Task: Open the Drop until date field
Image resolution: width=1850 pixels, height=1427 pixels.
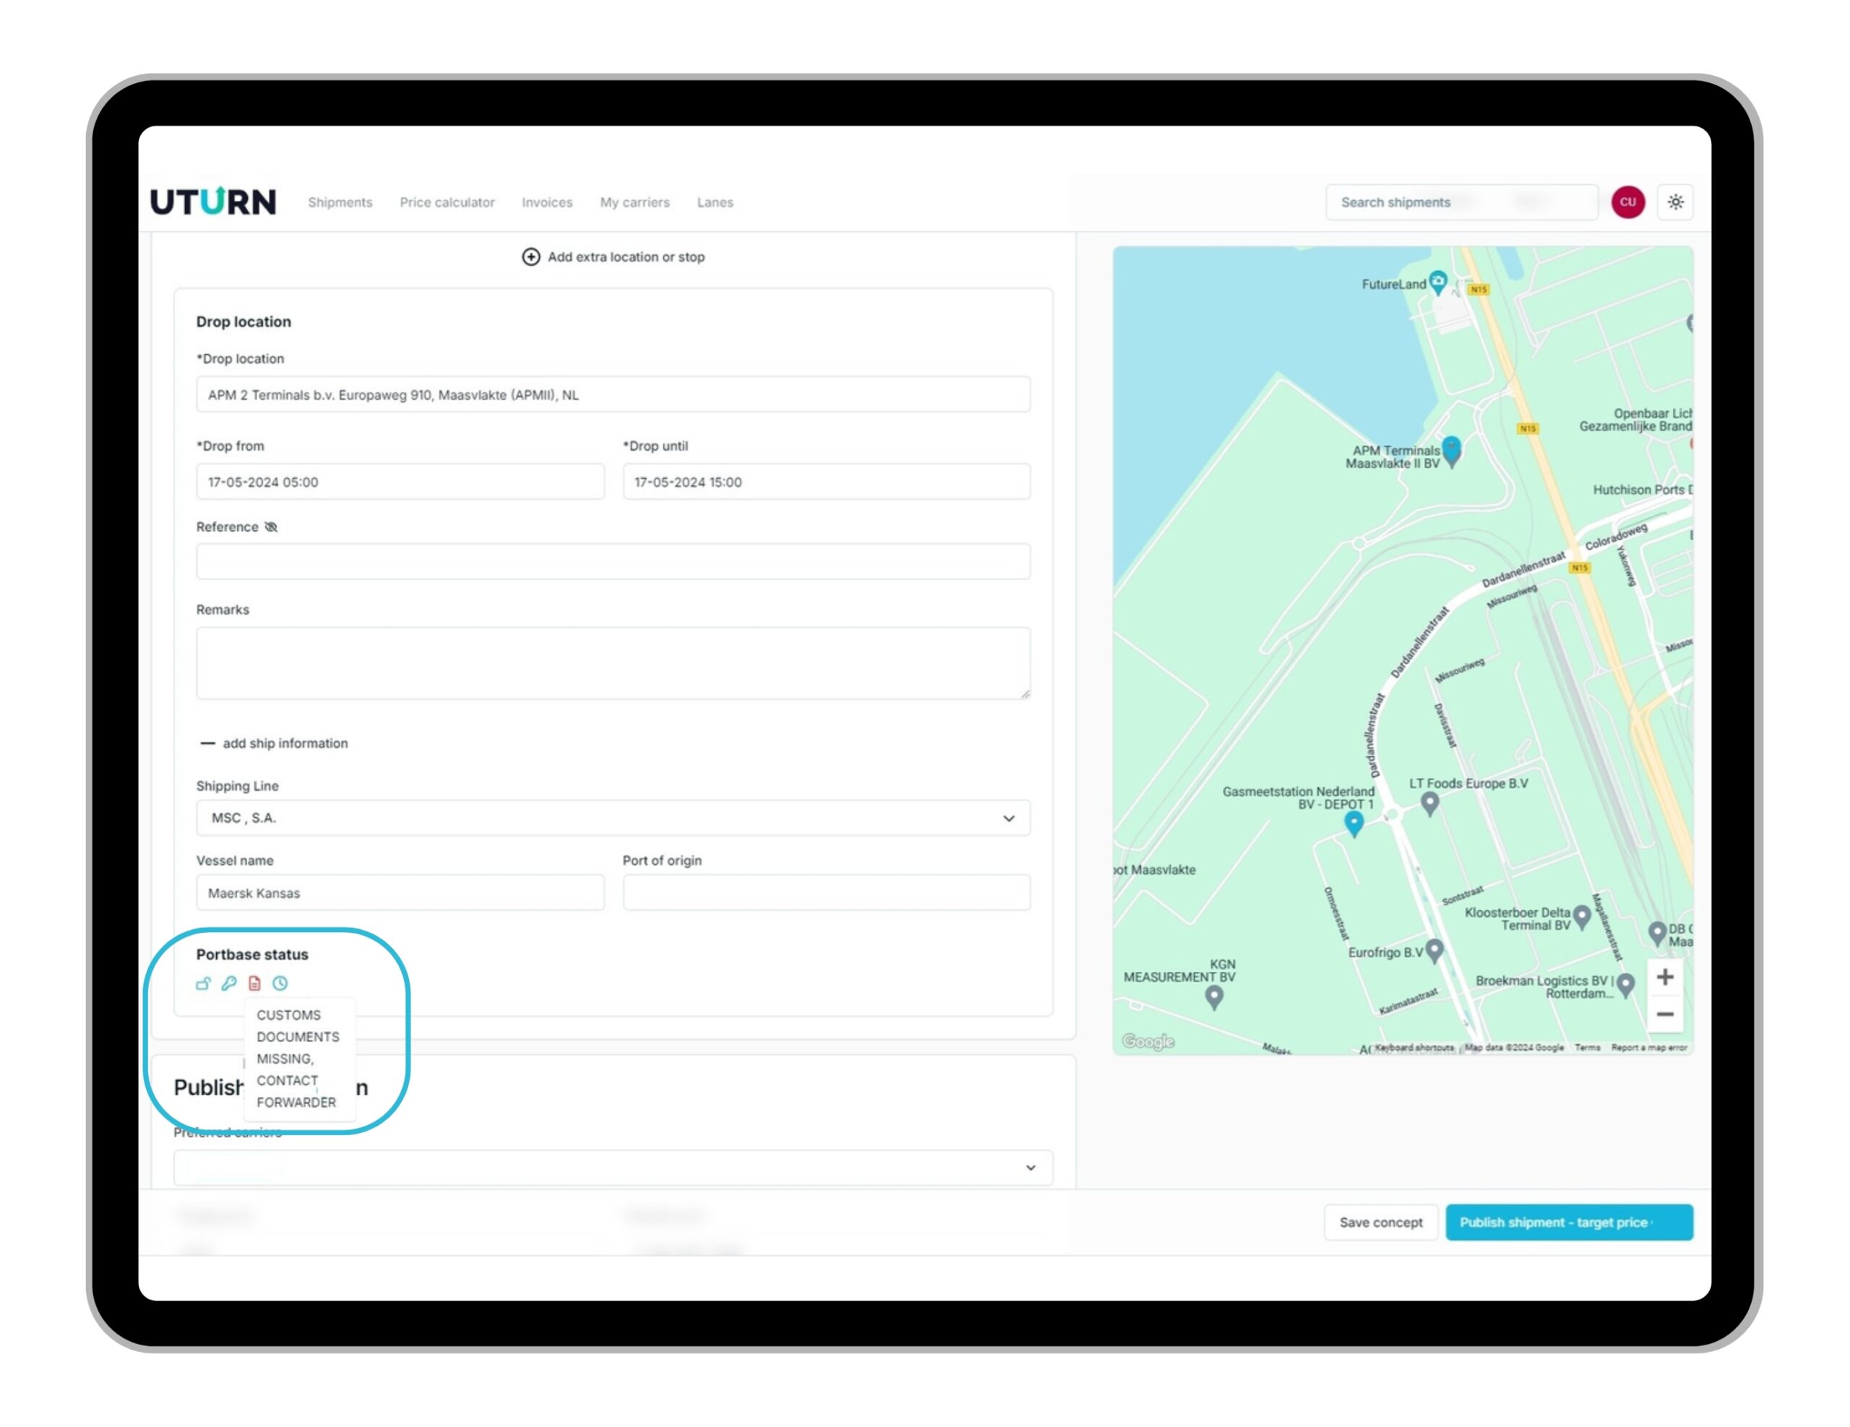Action: click(826, 482)
